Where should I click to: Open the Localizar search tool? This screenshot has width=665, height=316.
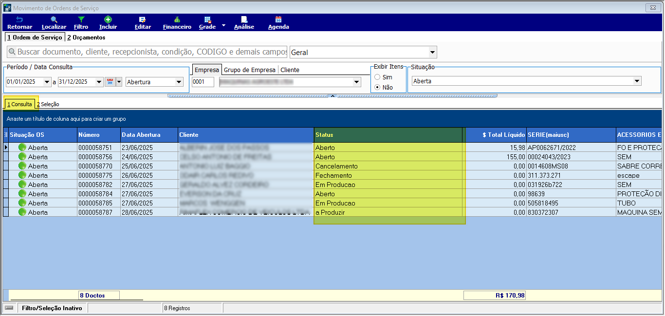tap(54, 19)
